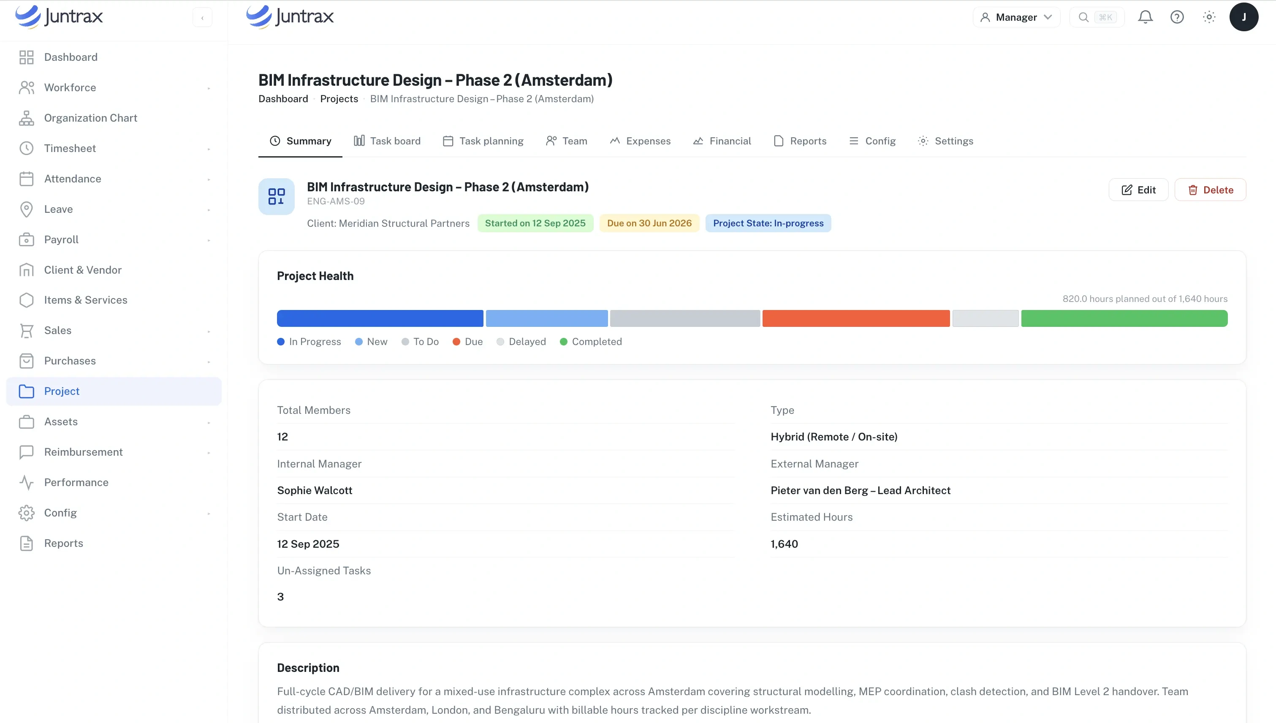Click the Assets briefcase icon
Screen dimensions: 1276x723
pyautogui.click(x=26, y=421)
